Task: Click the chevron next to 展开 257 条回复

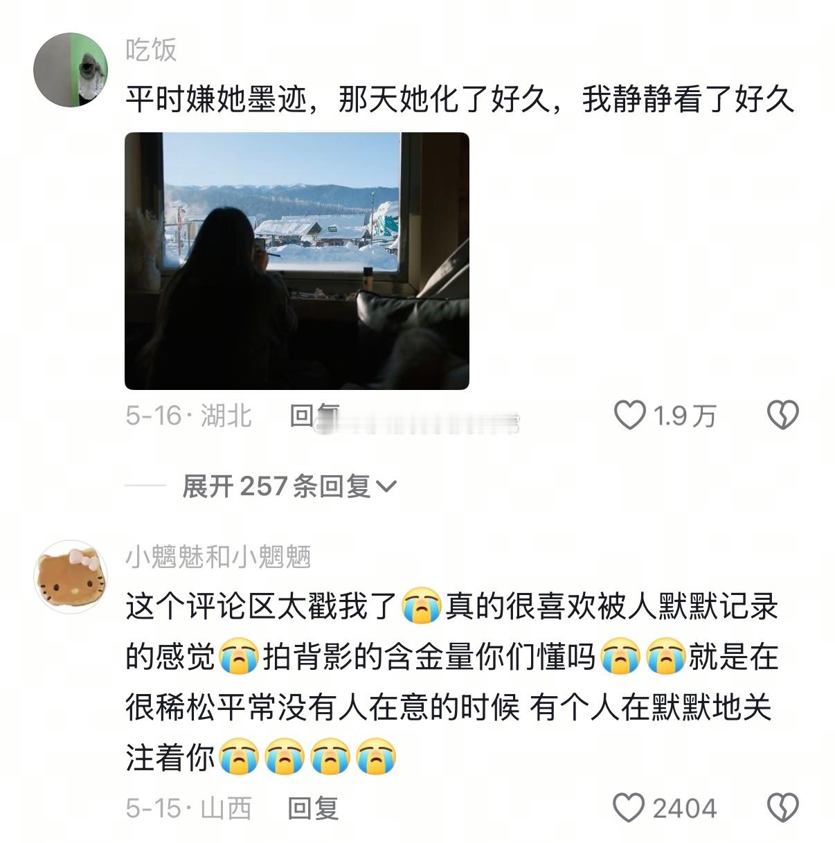Action: pos(385,488)
